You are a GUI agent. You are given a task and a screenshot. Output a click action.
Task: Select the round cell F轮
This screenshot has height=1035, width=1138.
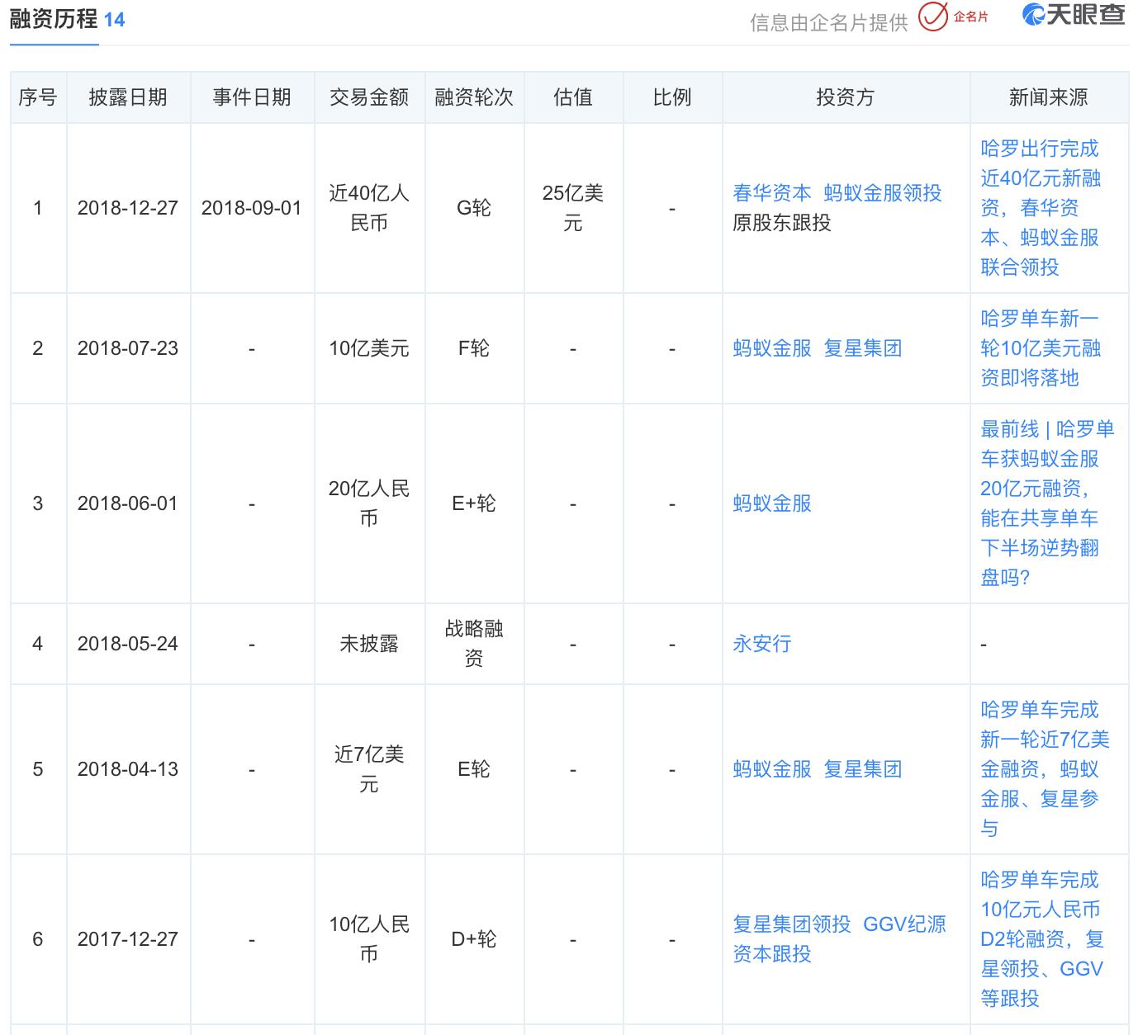pyautogui.click(x=474, y=348)
